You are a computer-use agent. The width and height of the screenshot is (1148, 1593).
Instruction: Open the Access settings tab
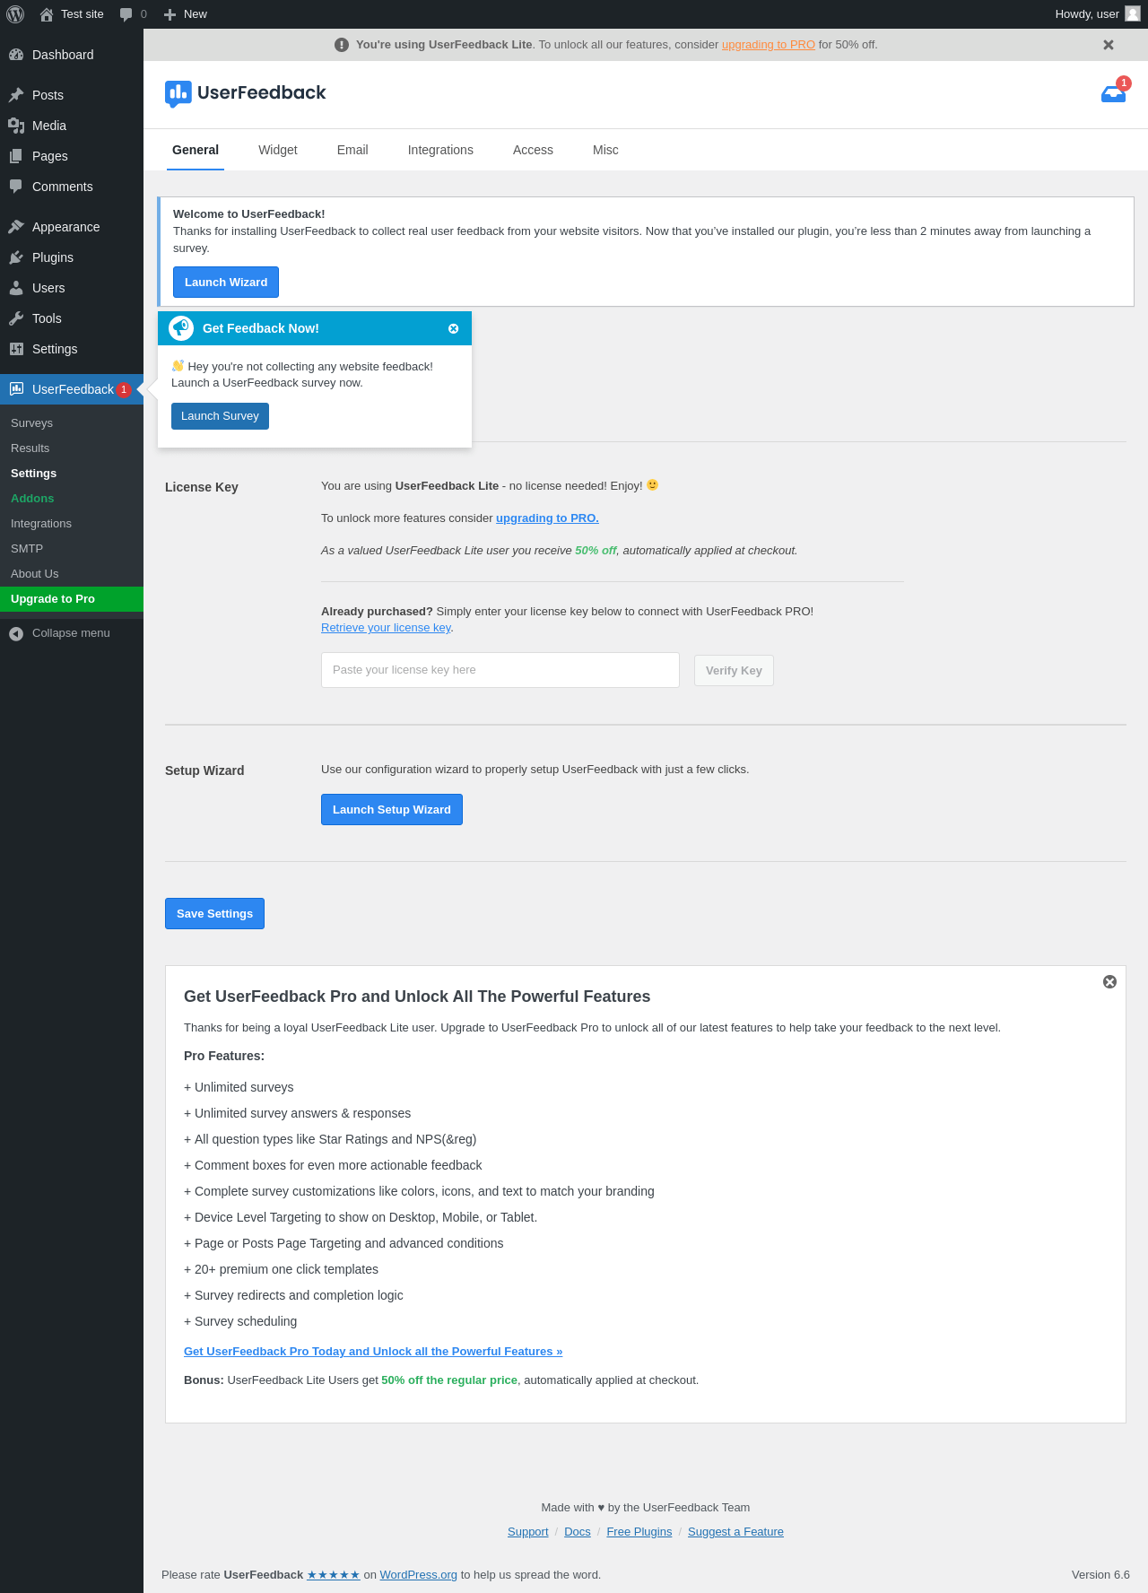(x=533, y=150)
